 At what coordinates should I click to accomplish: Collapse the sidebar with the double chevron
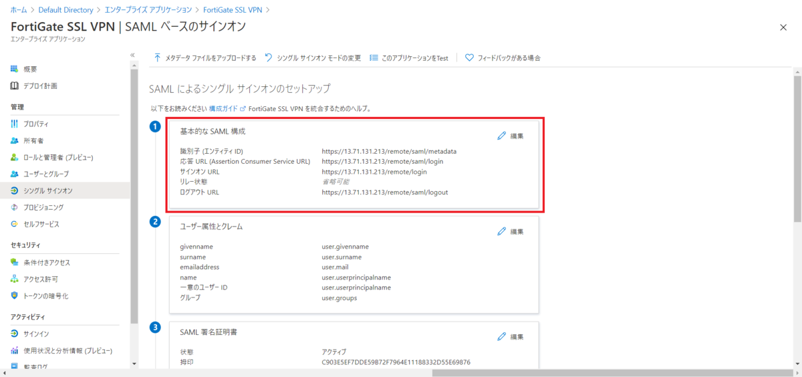tap(132, 55)
